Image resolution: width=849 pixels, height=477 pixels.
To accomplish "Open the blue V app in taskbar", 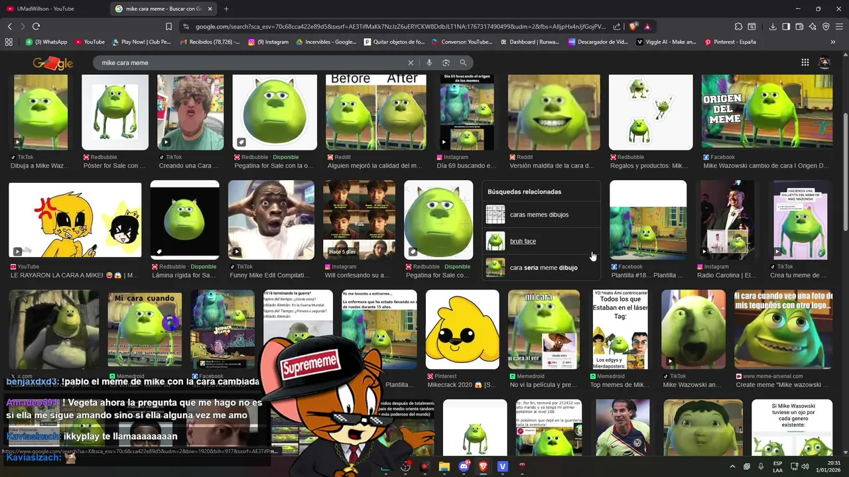I will tap(502, 466).
